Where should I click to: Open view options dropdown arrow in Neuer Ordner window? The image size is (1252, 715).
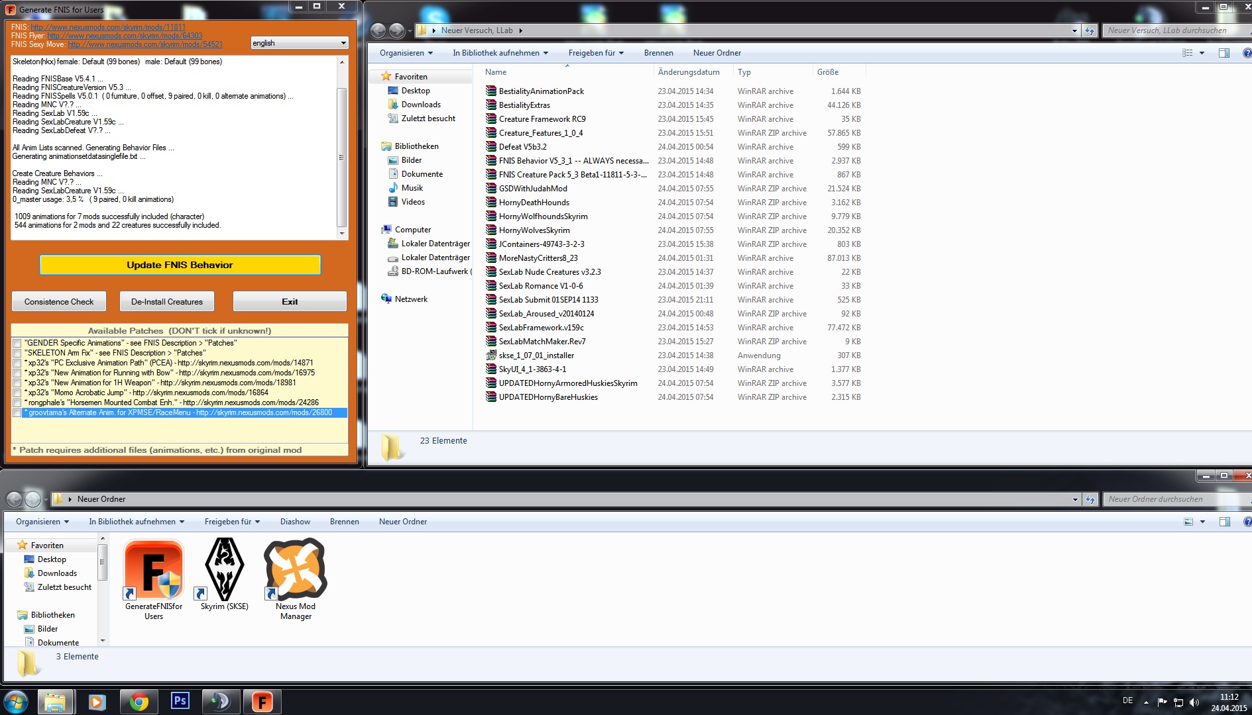(1202, 522)
